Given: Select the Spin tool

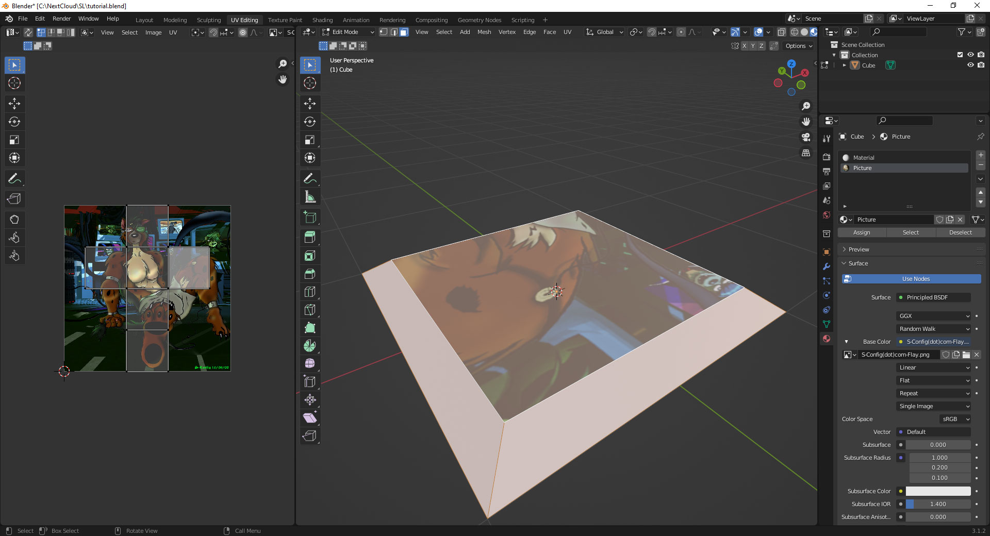Looking at the screenshot, I should pos(310,346).
